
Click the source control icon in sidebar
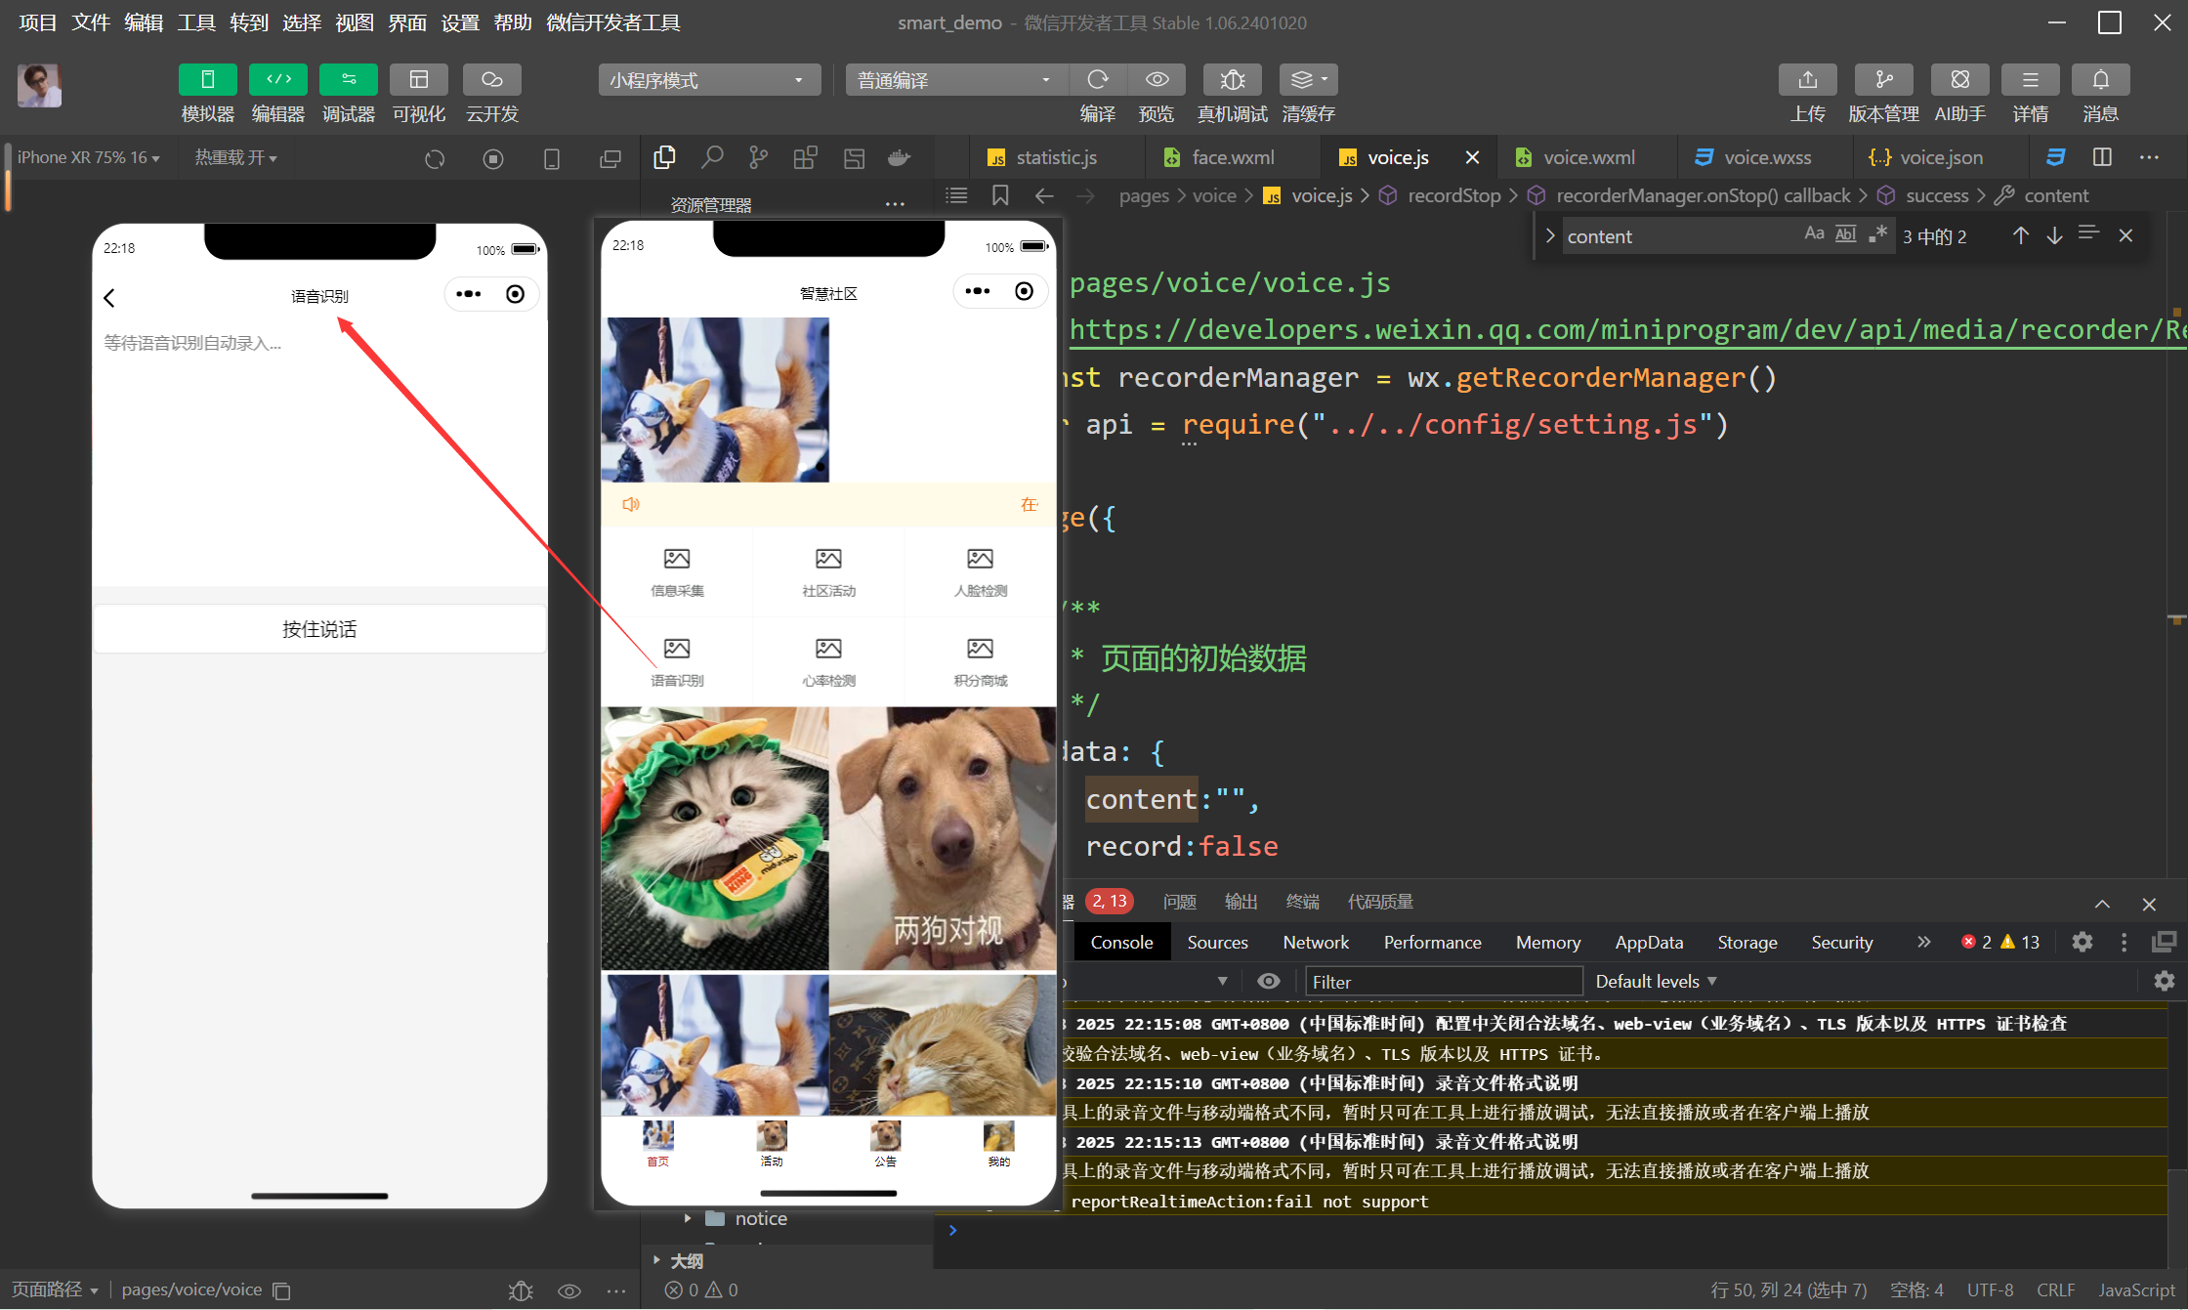[x=758, y=157]
